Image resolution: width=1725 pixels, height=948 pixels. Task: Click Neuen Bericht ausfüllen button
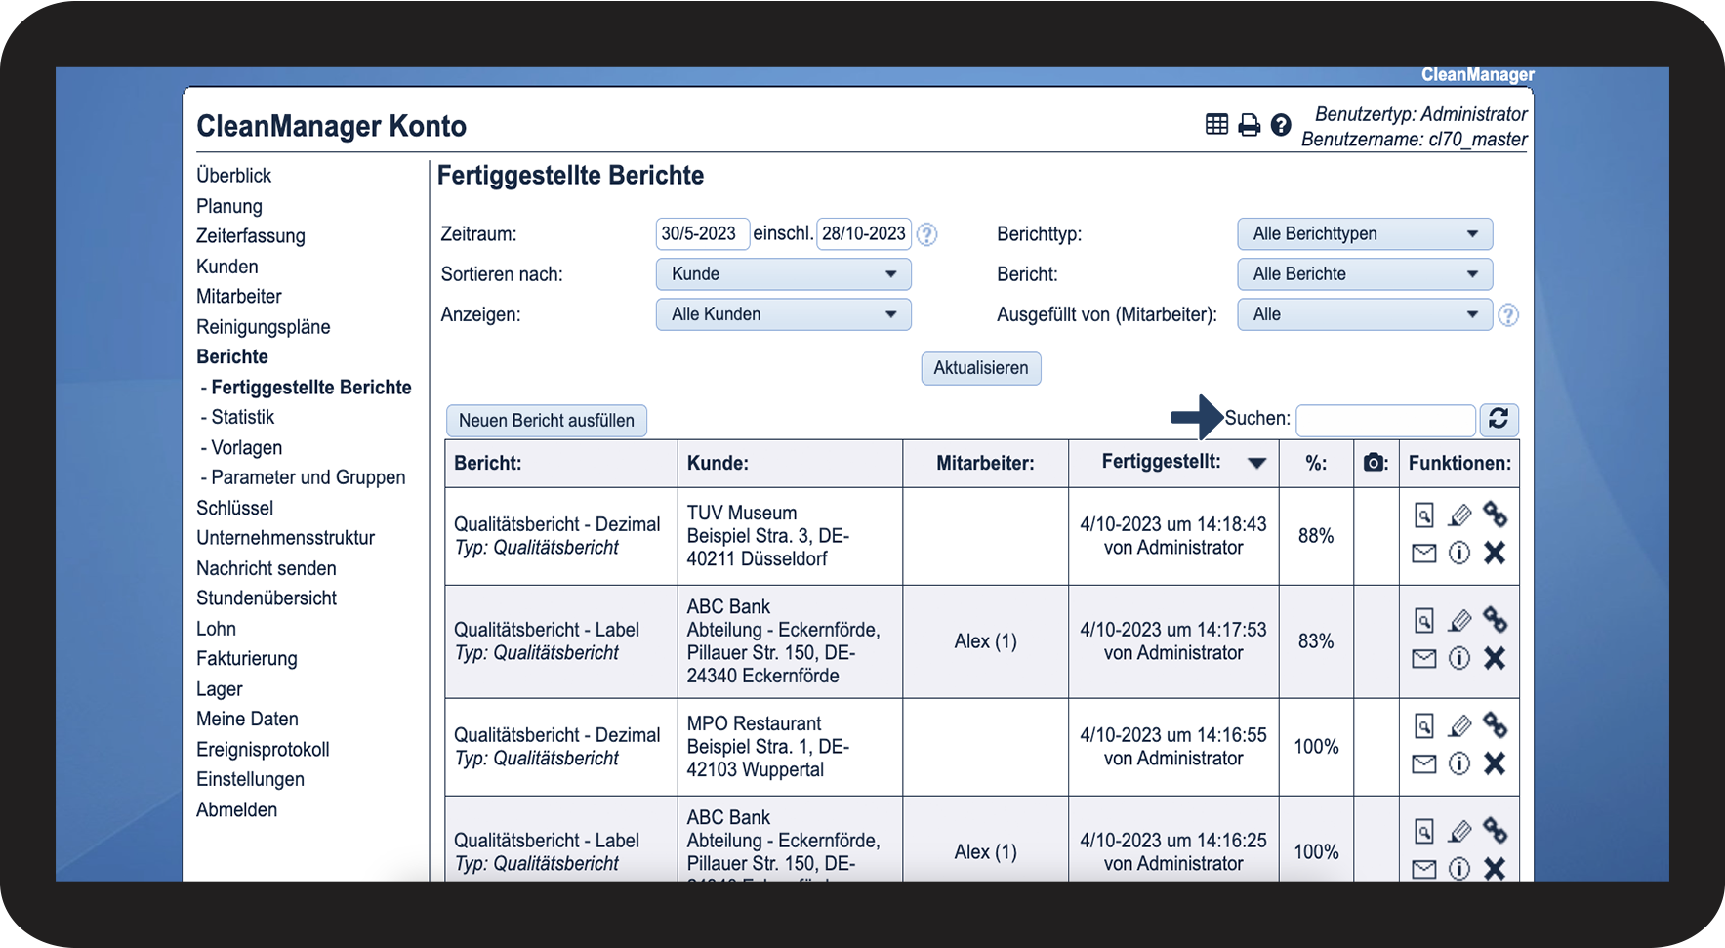click(547, 421)
